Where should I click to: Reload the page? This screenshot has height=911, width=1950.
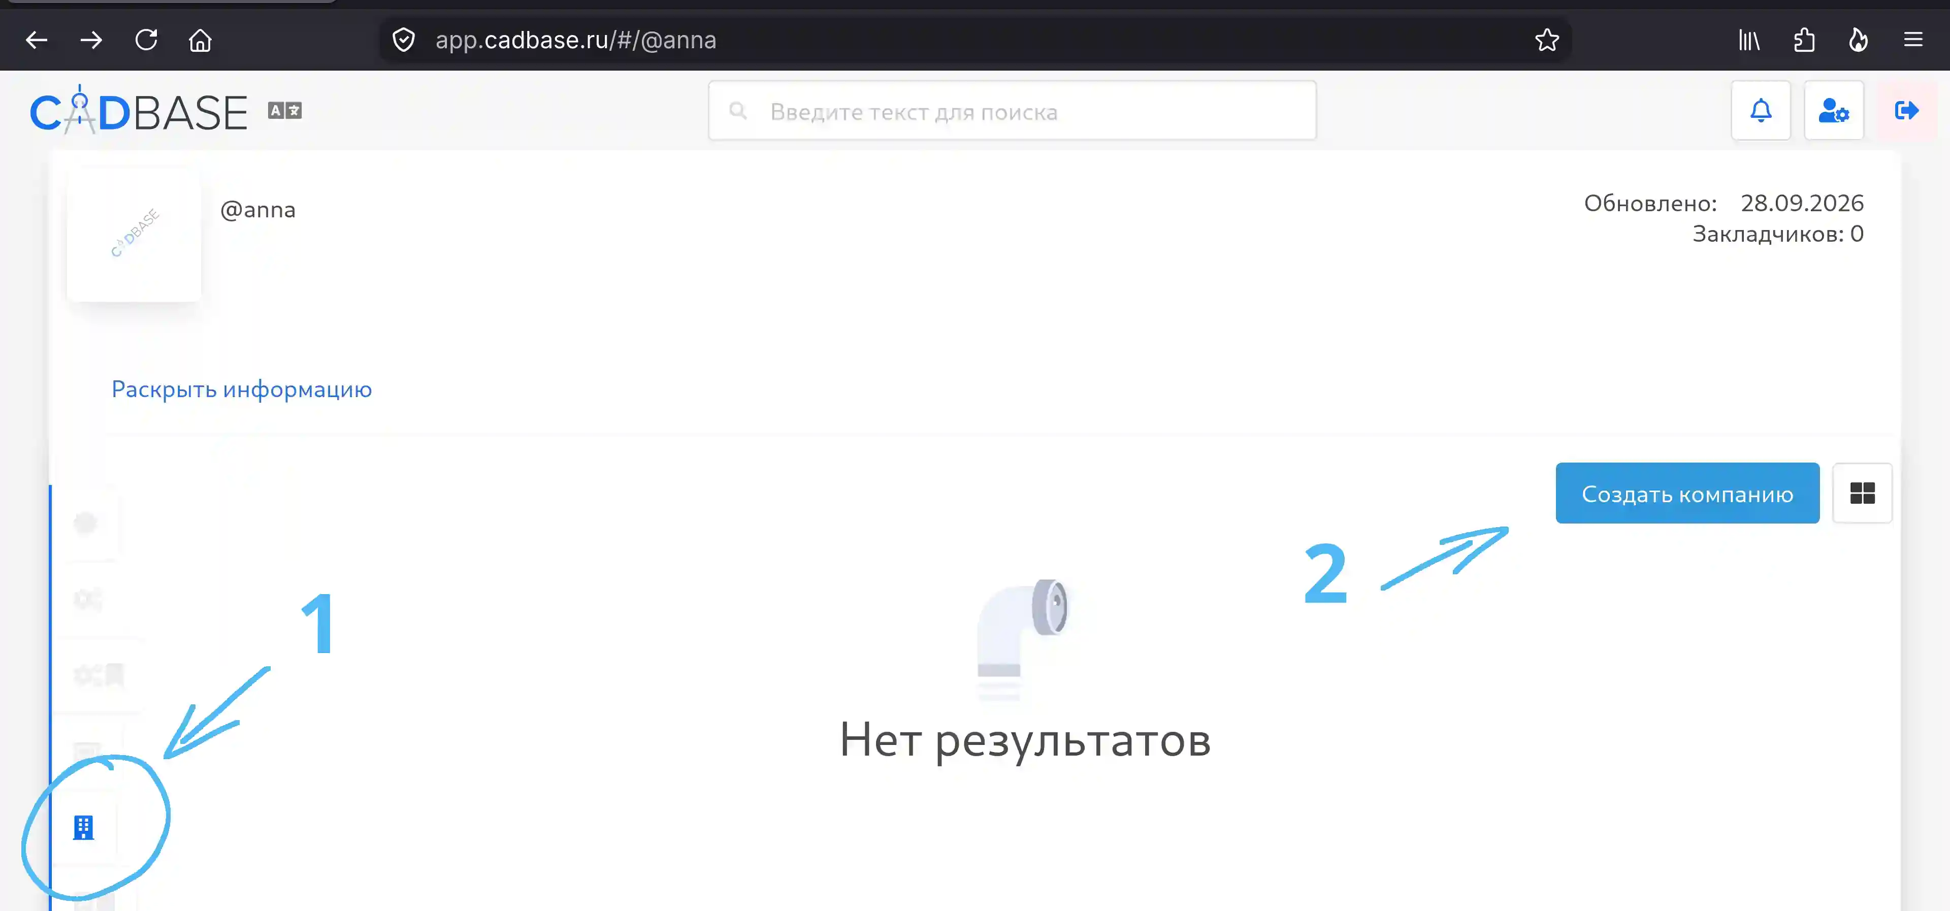(146, 40)
